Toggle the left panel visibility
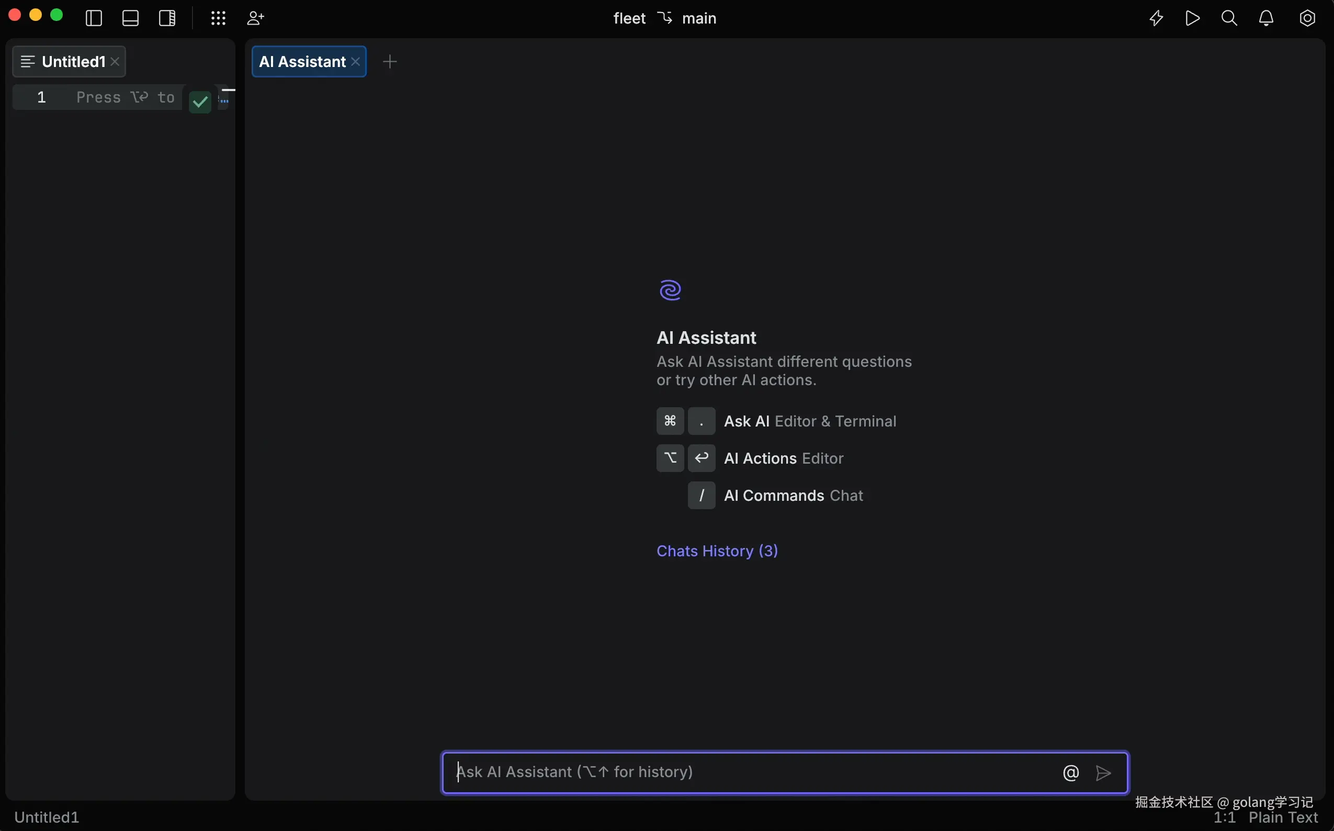The width and height of the screenshot is (1334, 831). click(94, 18)
